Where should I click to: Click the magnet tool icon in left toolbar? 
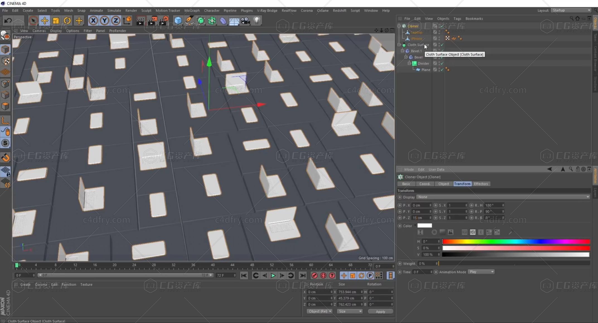5,157
